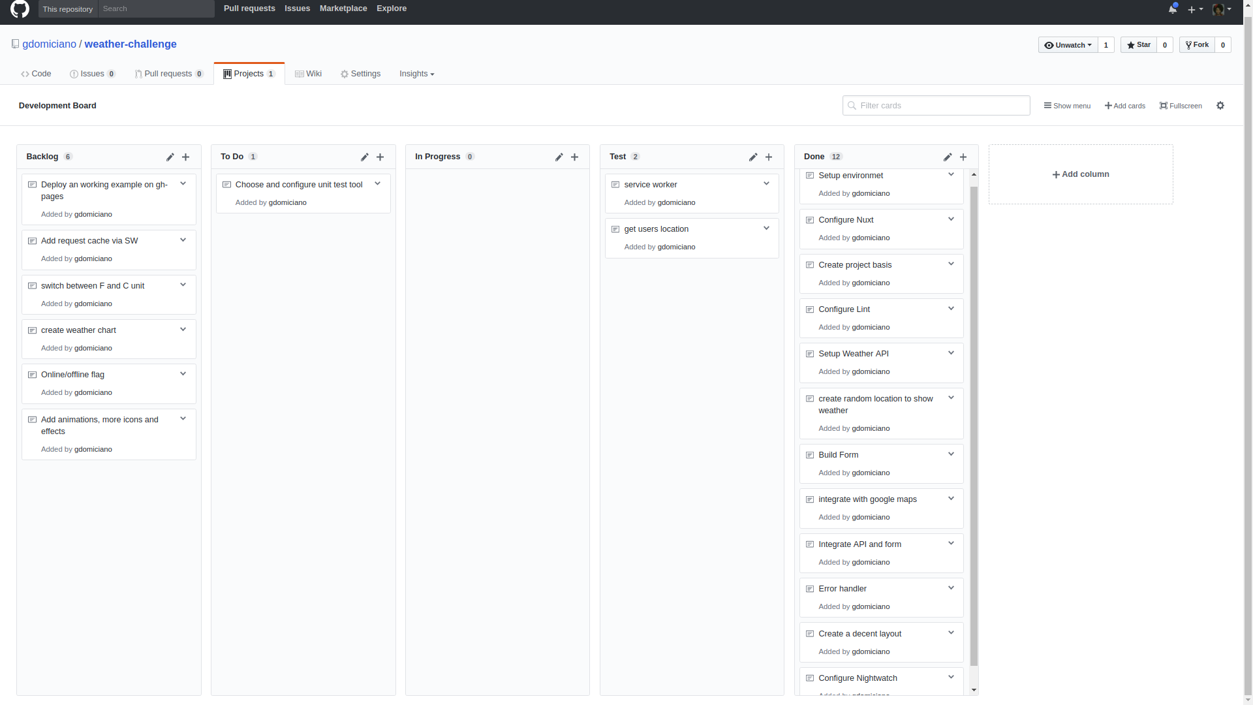The width and height of the screenshot is (1253, 705).
Task: Open Unwatch dropdown
Action: point(1068,45)
